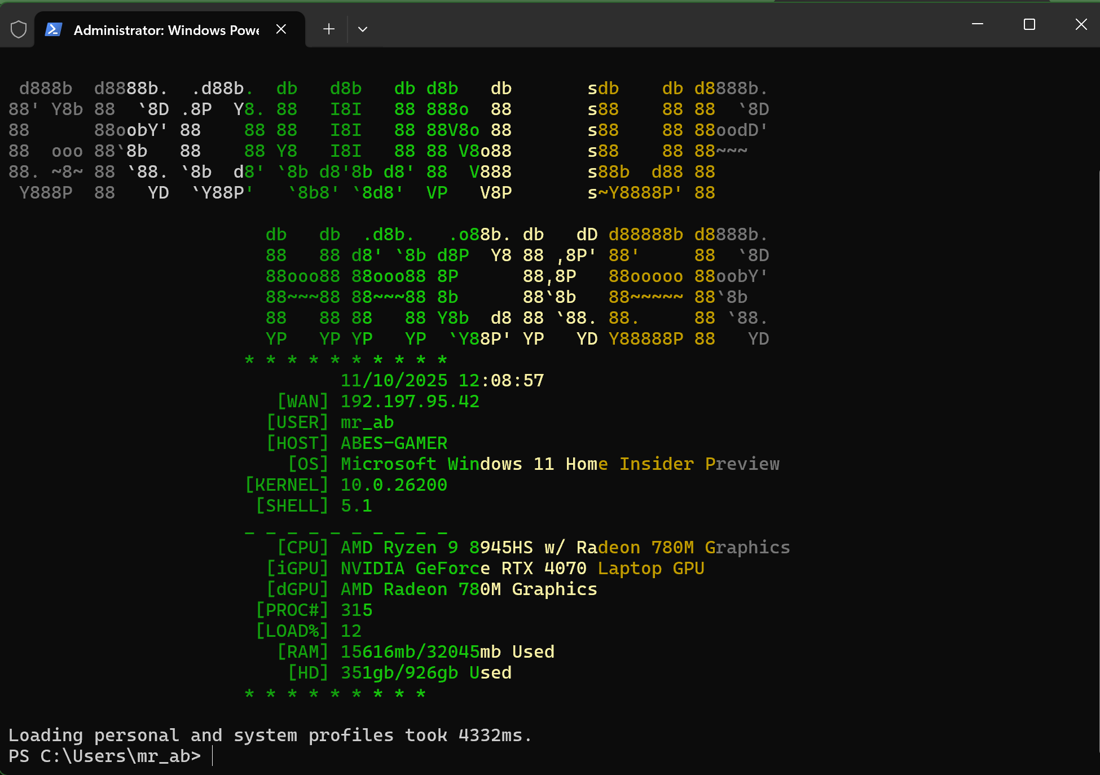Close the Windows Terminal window
This screenshot has height=775, width=1100.
coord(1081,24)
